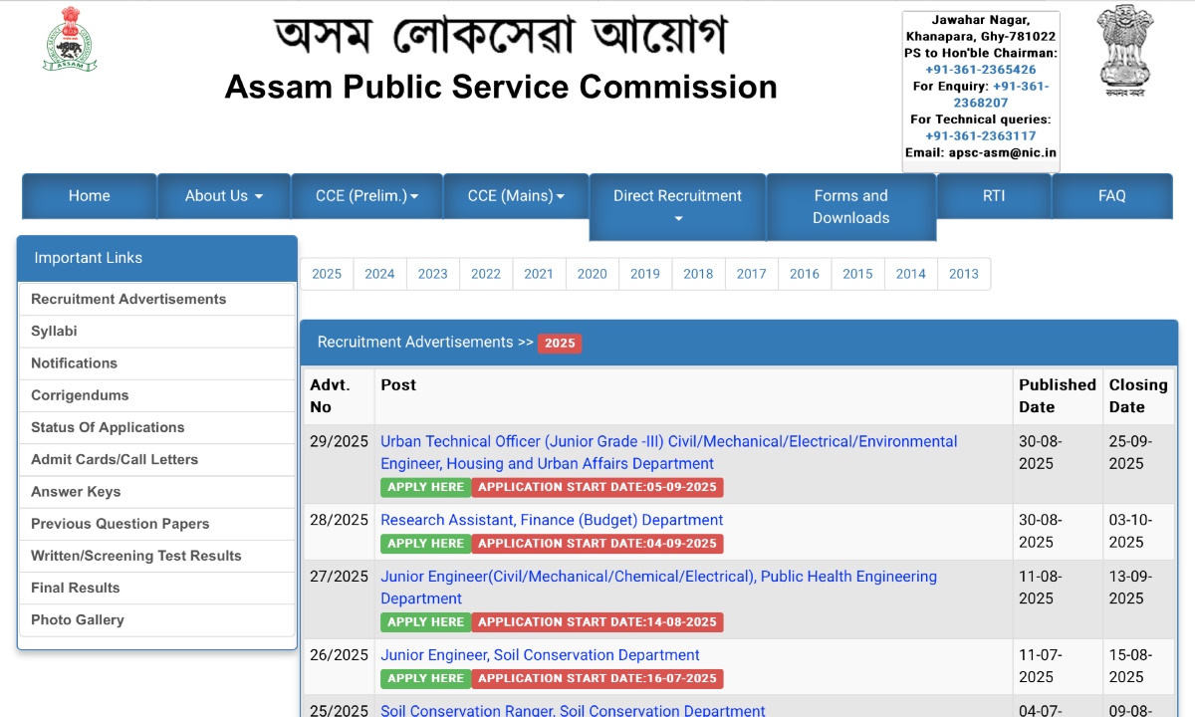Click Application Start Date 16-07-2025 badge

(597, 678)
